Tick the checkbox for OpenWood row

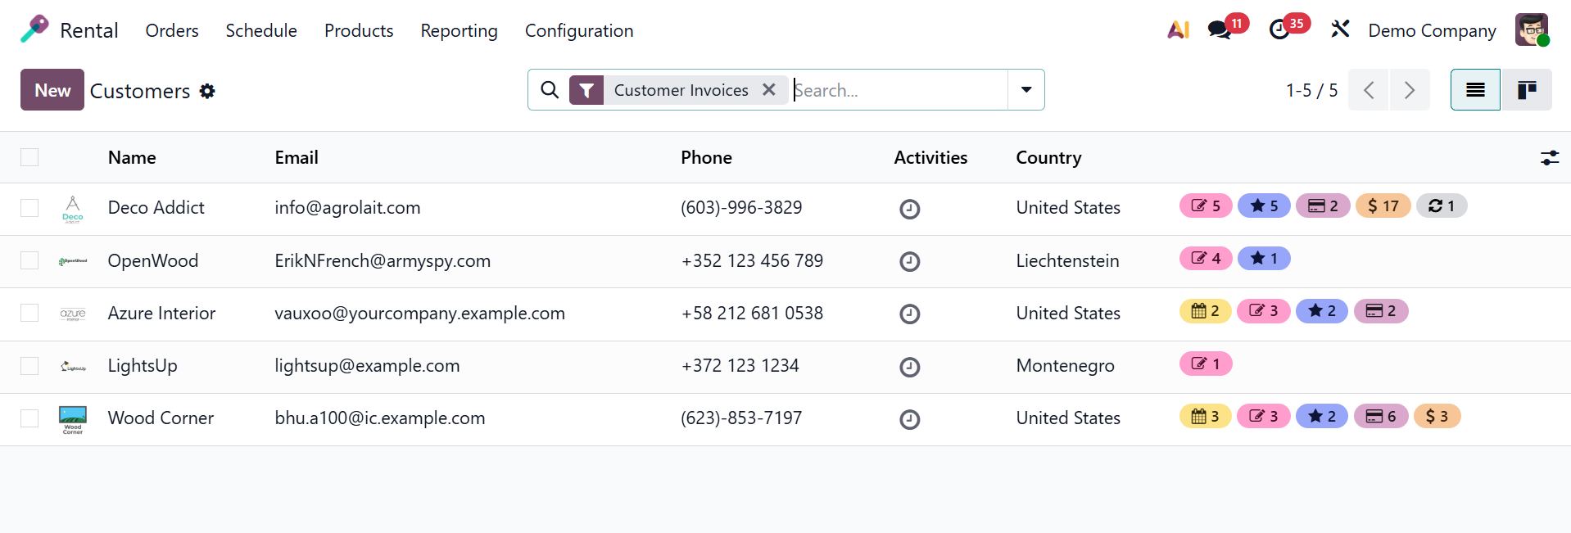[x=29, y=260]
